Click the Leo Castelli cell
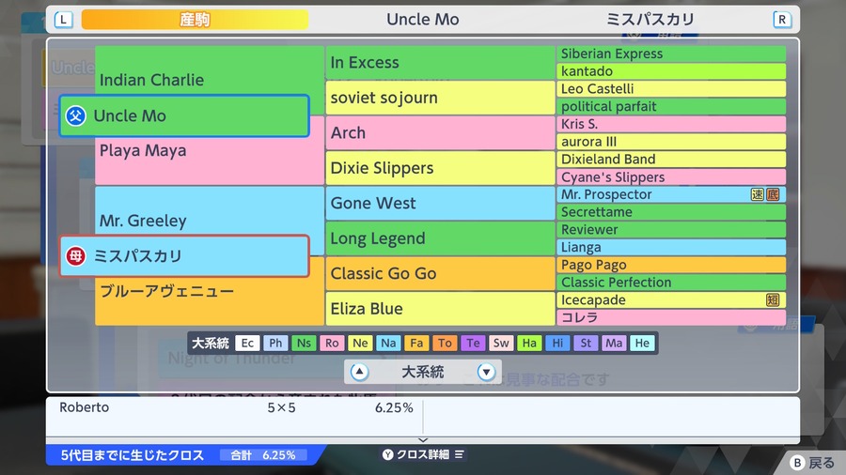This screenshot has height=475, width=846. click(671, 89)
